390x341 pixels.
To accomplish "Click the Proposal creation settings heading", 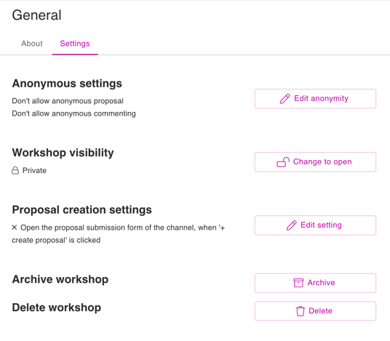I will [x=81, y=210].
